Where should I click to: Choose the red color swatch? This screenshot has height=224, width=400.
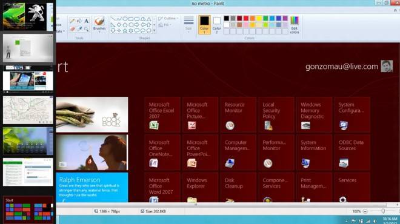(x=246, y=18)
